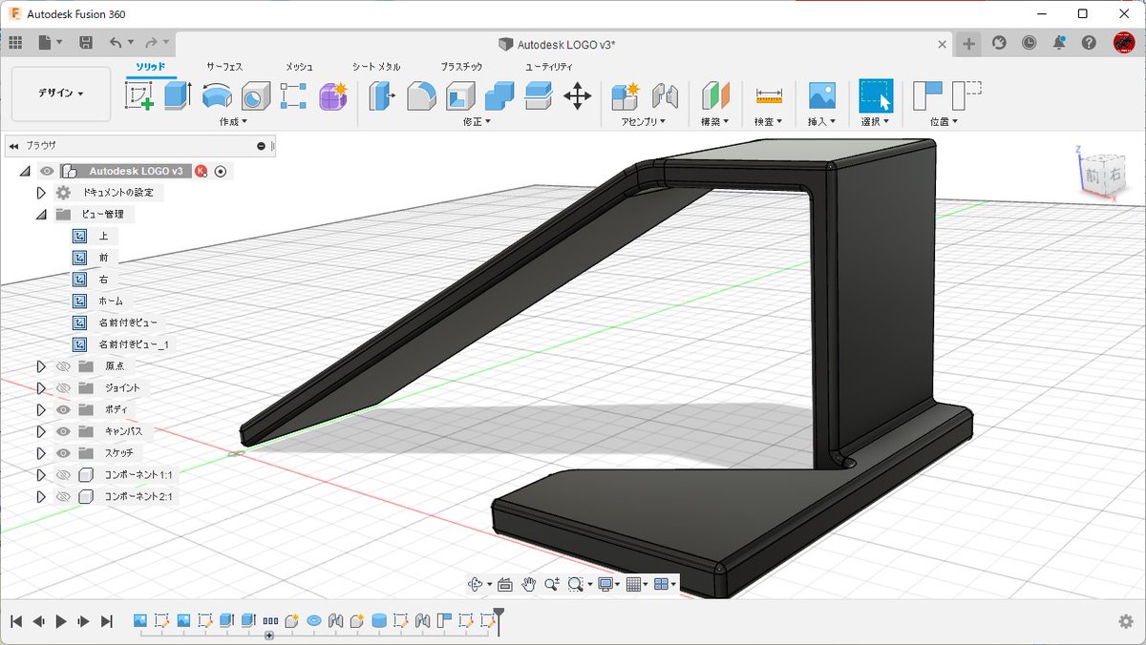Open the Rectangular Pattern tool
The height and width of the screenshot is (645, 1146).
(293, 95)
